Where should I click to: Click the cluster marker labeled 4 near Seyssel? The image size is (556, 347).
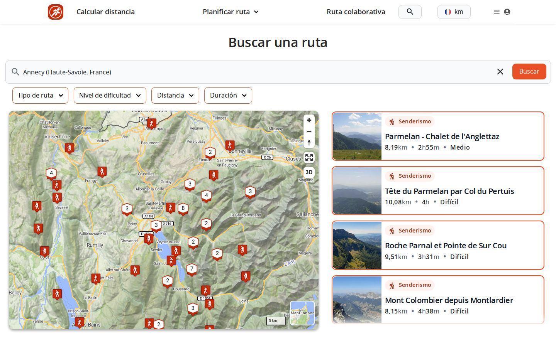(51, 174)
